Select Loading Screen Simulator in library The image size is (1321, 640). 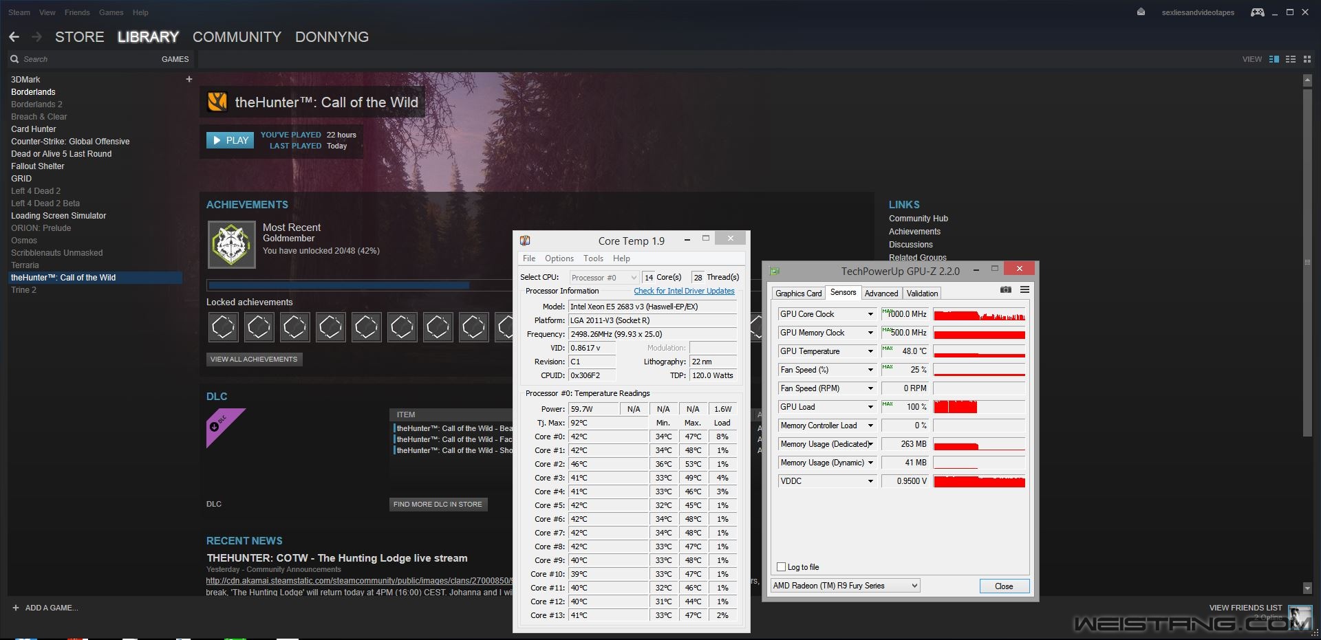(58, 216)
